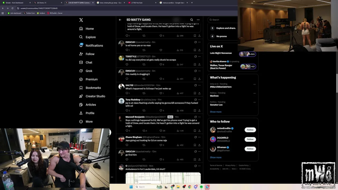Open Bookmarks in the sidebar
The width and height of the screenshot is (338, 190).
[90, 88]
